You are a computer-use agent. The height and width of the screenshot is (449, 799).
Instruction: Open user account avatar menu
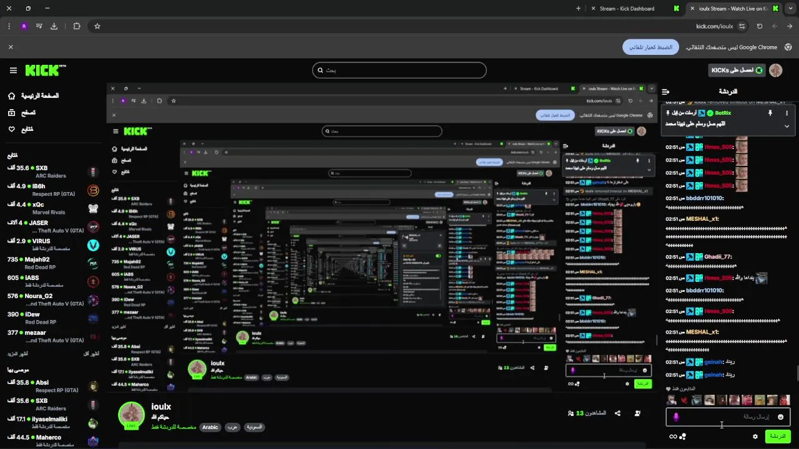[x=776, y=70]
